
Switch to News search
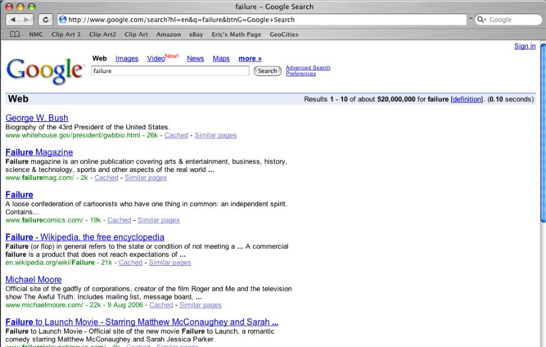[195, 59]
